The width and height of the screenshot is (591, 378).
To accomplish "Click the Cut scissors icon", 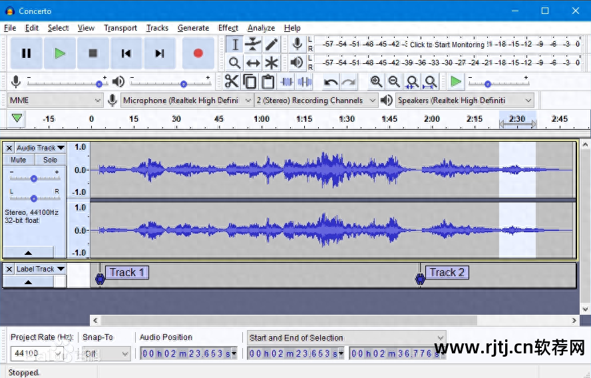I will coord(232,82).
